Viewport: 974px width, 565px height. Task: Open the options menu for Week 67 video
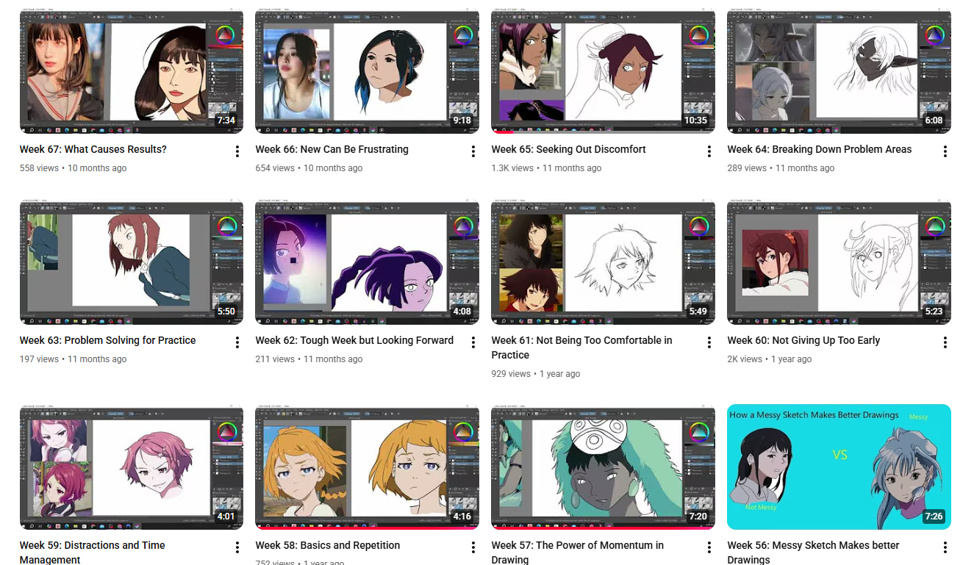(237, 151)
